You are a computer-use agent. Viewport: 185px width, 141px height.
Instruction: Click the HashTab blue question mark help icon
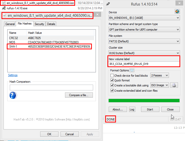[13, 95]
